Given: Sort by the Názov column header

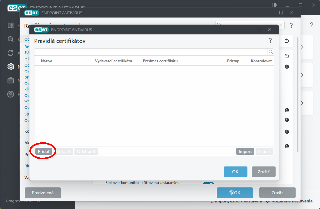Looking at the screenshot, I should tap(46, 61).
